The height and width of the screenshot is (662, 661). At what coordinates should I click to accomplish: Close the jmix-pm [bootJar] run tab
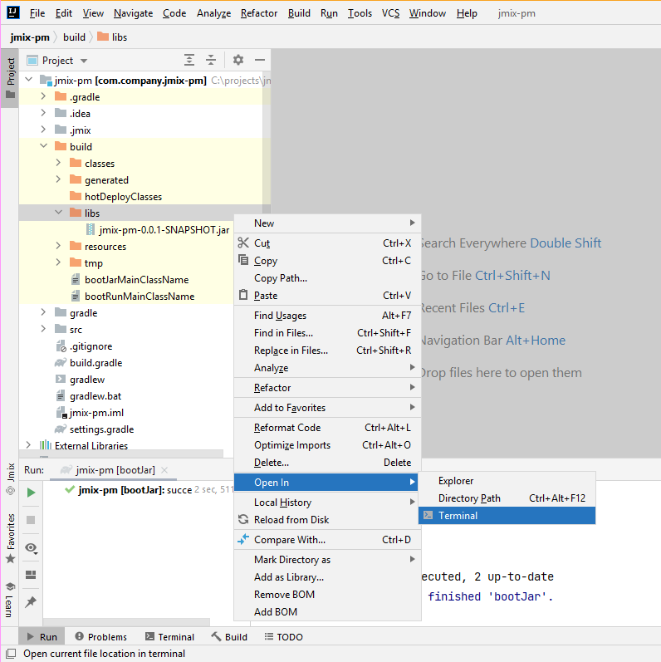pos(164,470)
